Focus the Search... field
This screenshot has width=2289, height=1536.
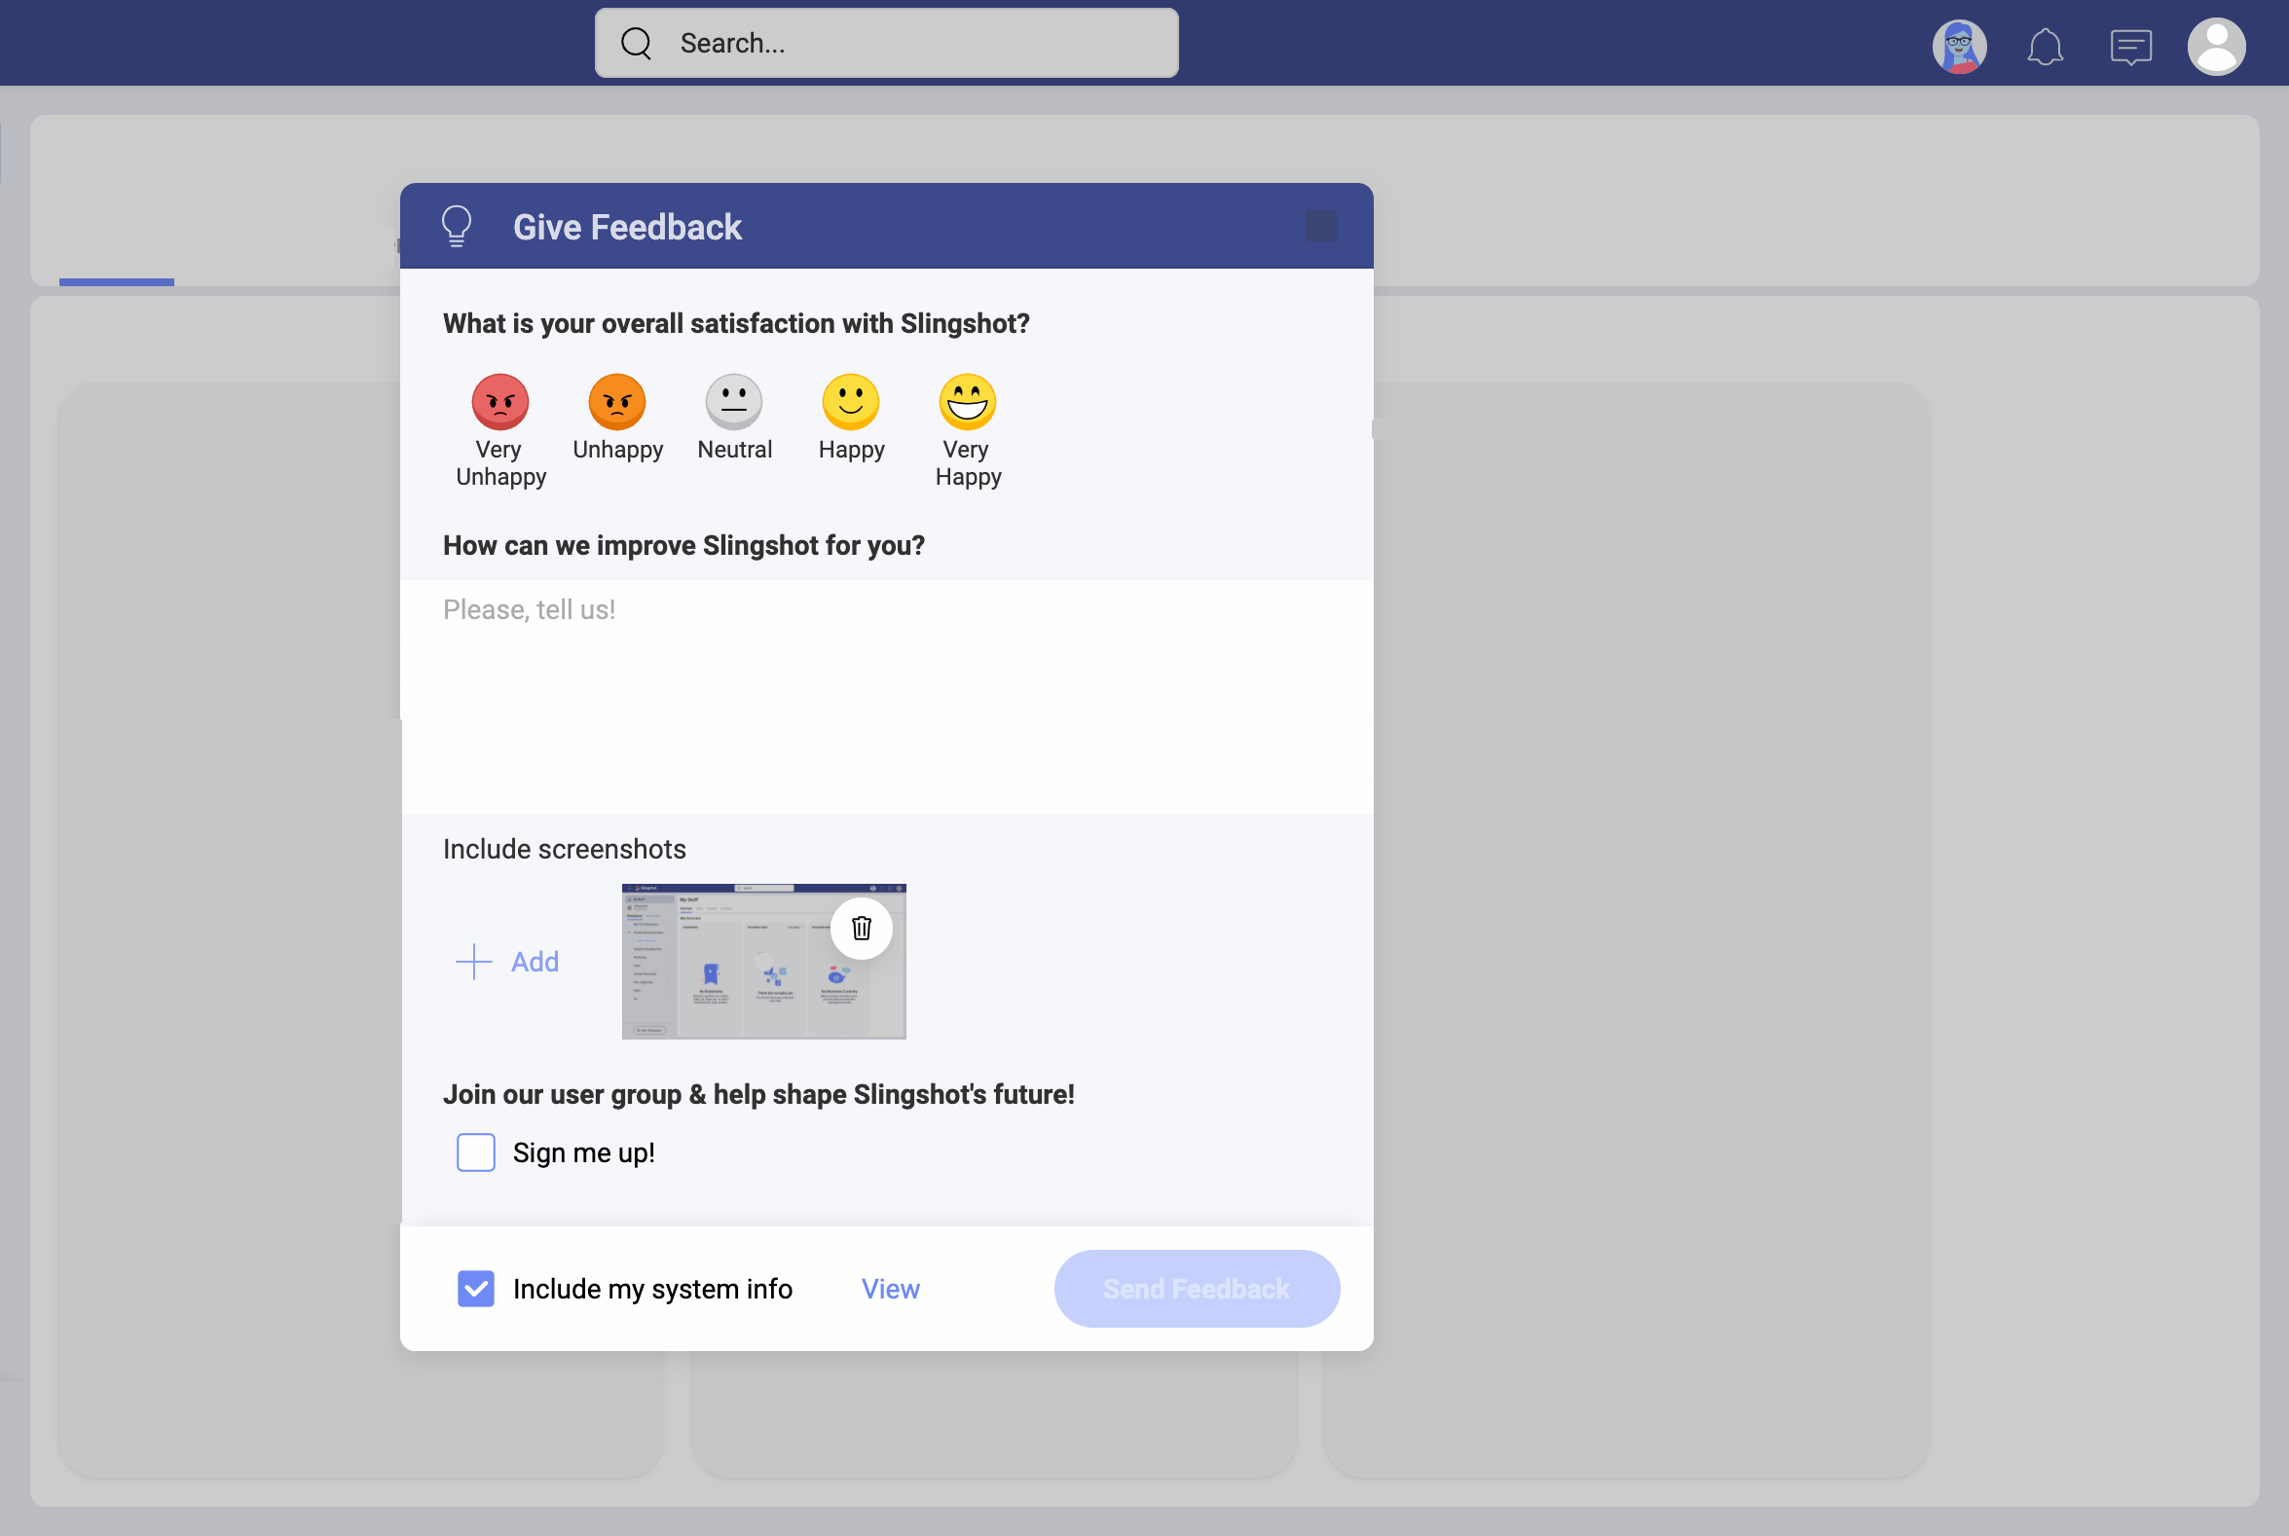click(x=887, y=43)
